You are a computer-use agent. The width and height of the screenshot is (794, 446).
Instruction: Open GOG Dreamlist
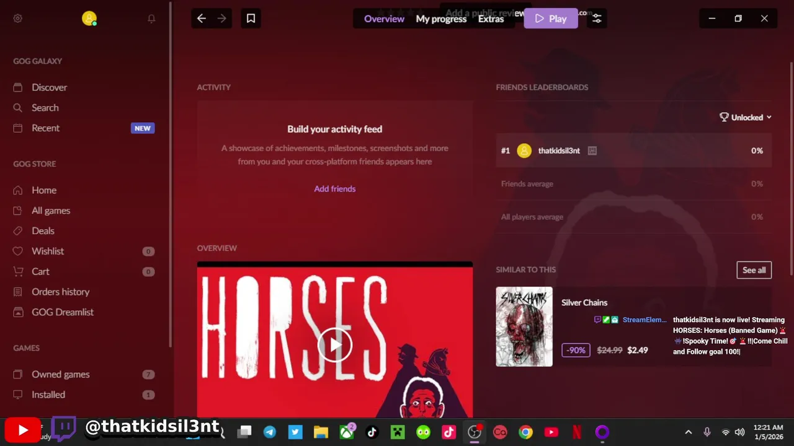[62, 312]
